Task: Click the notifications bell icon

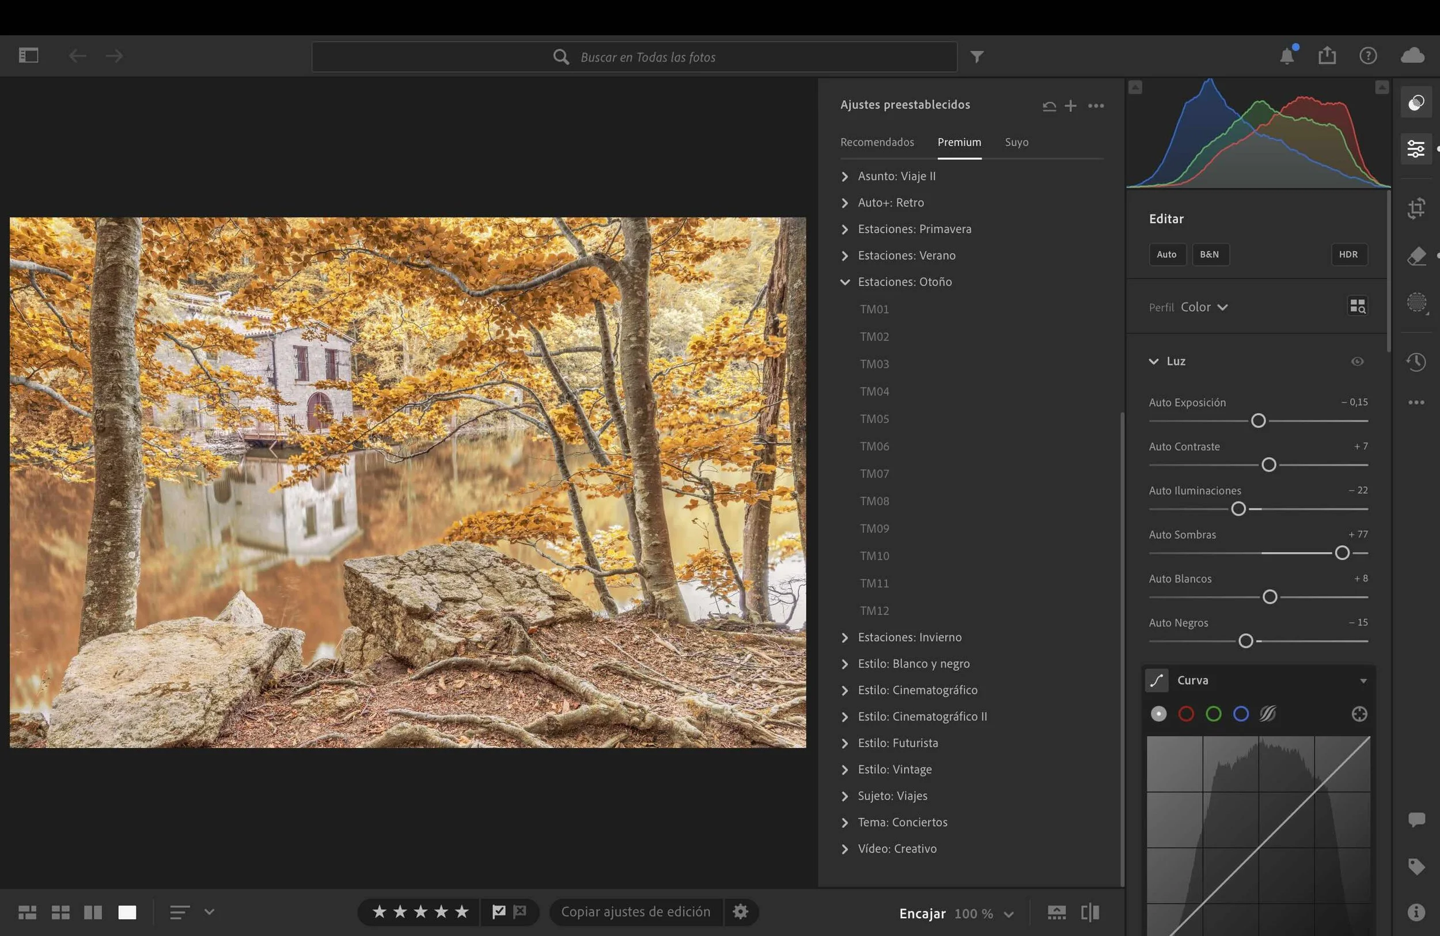Action: [1286, 56]
